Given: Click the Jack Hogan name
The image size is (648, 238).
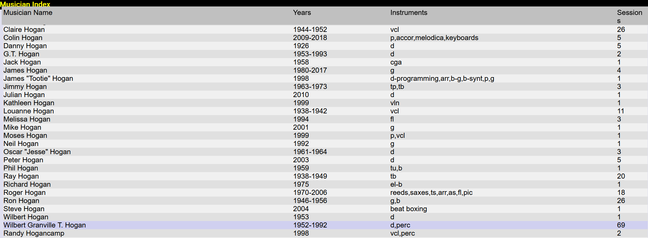Looking at the screenshot, I should click(22, 62).
